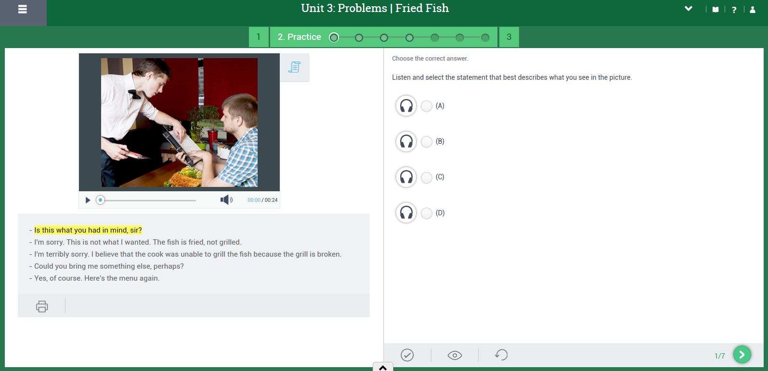Play the dialogue audio

click(x=88, y=200)
